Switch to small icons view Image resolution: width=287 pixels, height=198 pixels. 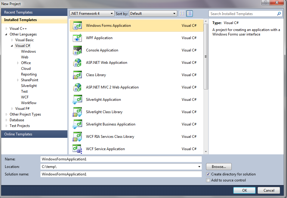point(182,14)
